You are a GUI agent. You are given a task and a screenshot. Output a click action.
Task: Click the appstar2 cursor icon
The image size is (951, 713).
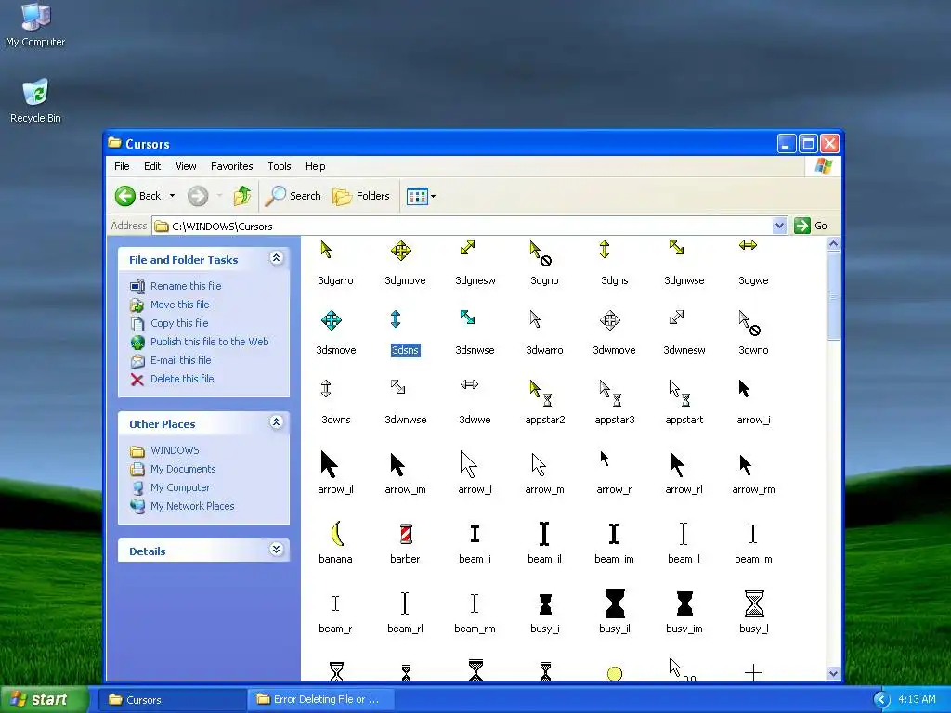pyautogui.click(x=541, y=393)
